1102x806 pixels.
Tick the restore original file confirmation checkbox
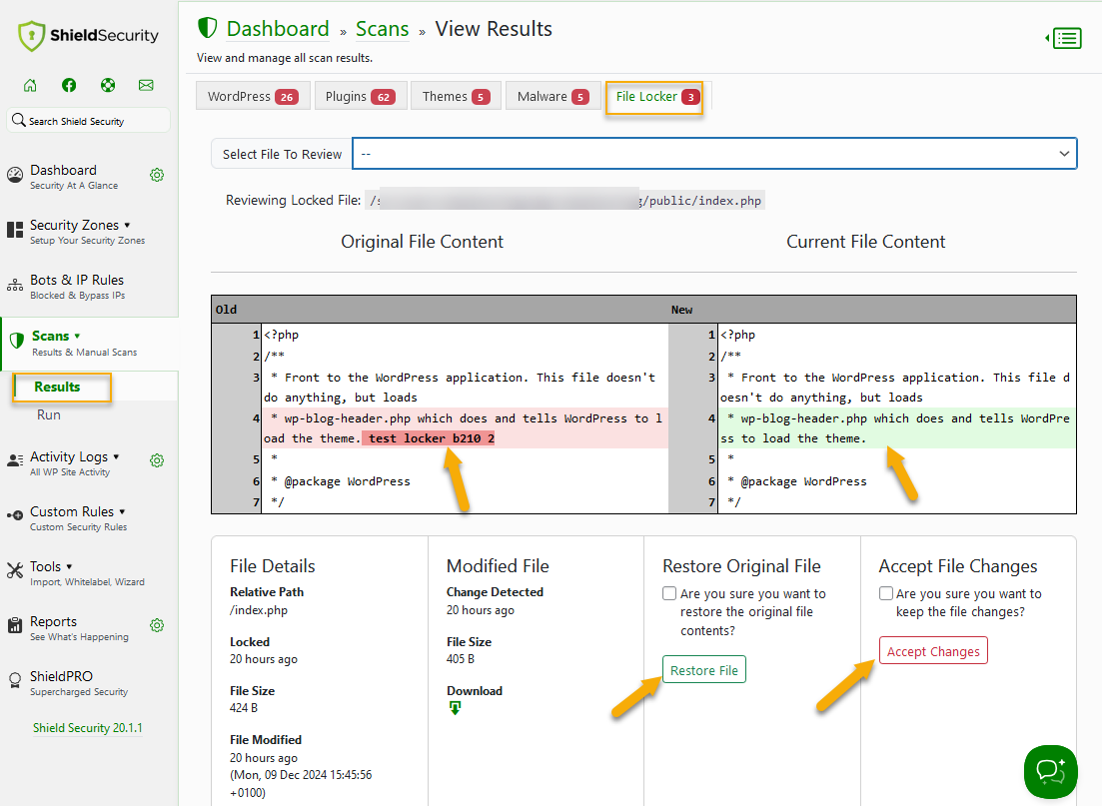(x=669, y=594)
